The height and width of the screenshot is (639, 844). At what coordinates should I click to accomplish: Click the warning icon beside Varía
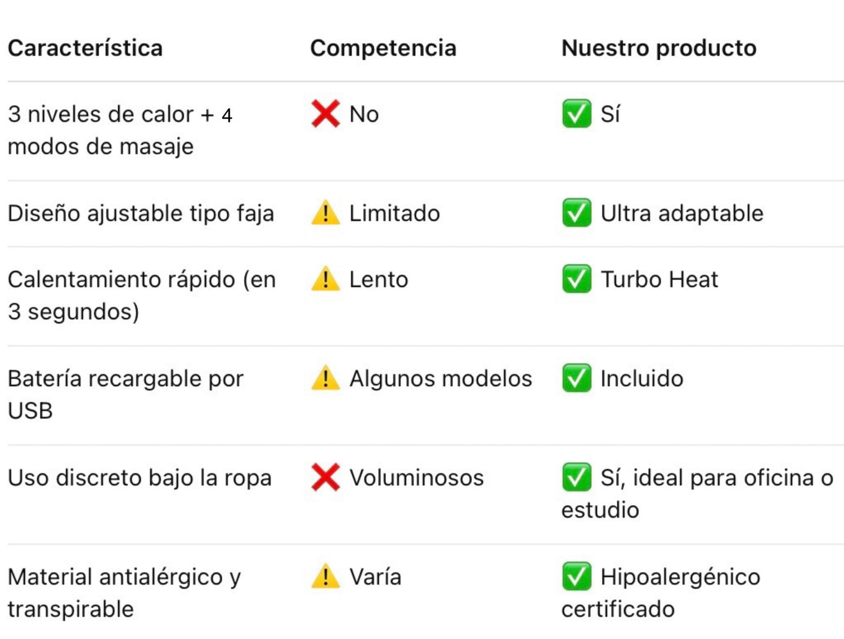click(x=325, y=577)
